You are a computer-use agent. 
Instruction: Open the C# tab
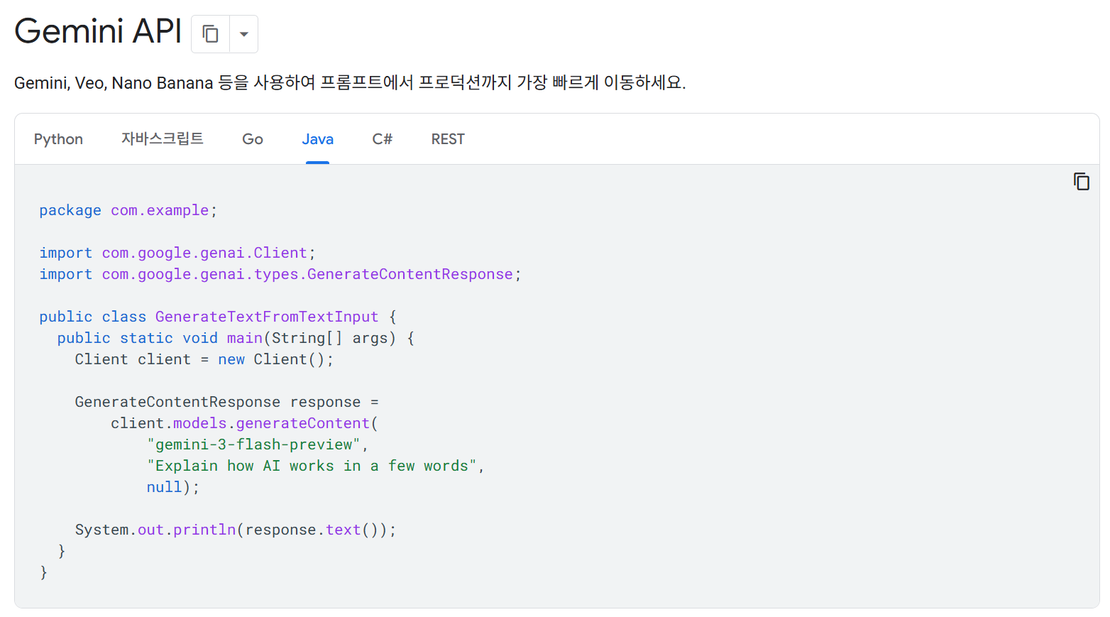coord(382,139)
